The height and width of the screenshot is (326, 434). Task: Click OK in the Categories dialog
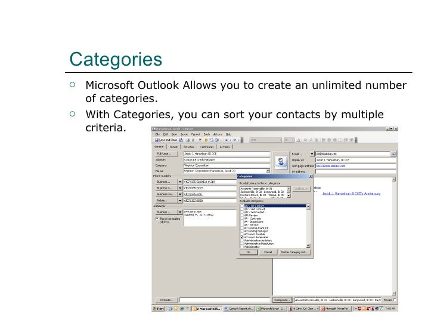249,252
